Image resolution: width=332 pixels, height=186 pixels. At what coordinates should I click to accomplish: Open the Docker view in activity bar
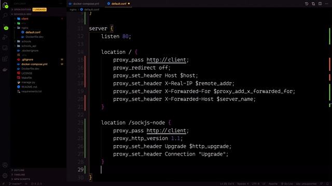[x=5, y=70]
